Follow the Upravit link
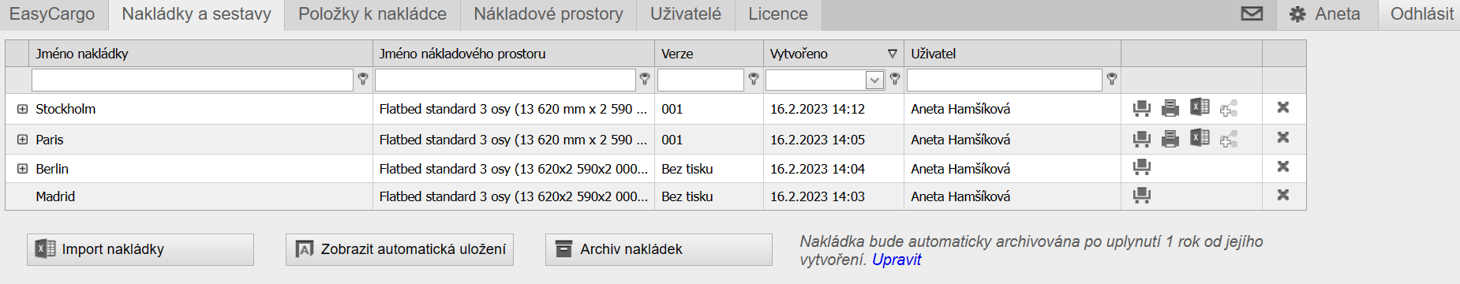The width and height of the screenshot is (1460, 284). point(897,260)
